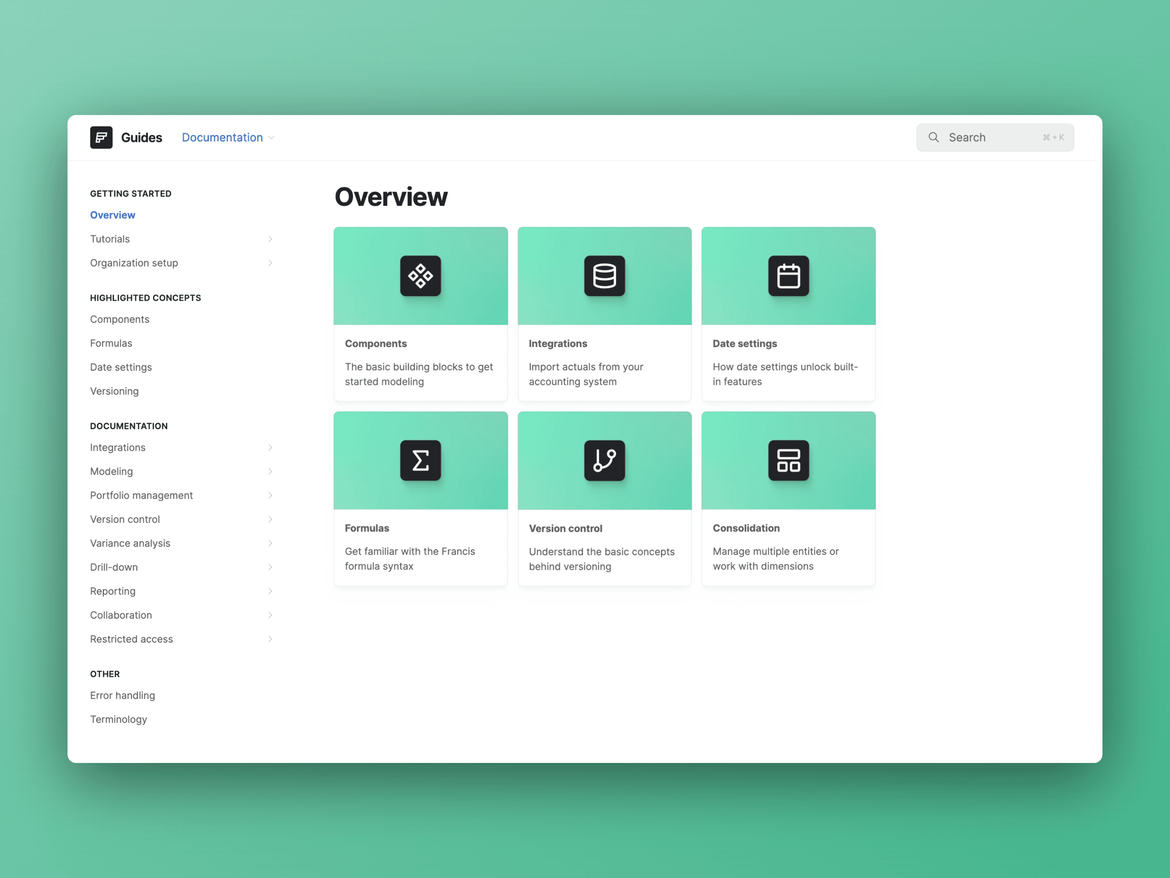Select Restricted access sidebar item
The width and height of the screenshot is (1170, 878).
(x=131, y=638)
